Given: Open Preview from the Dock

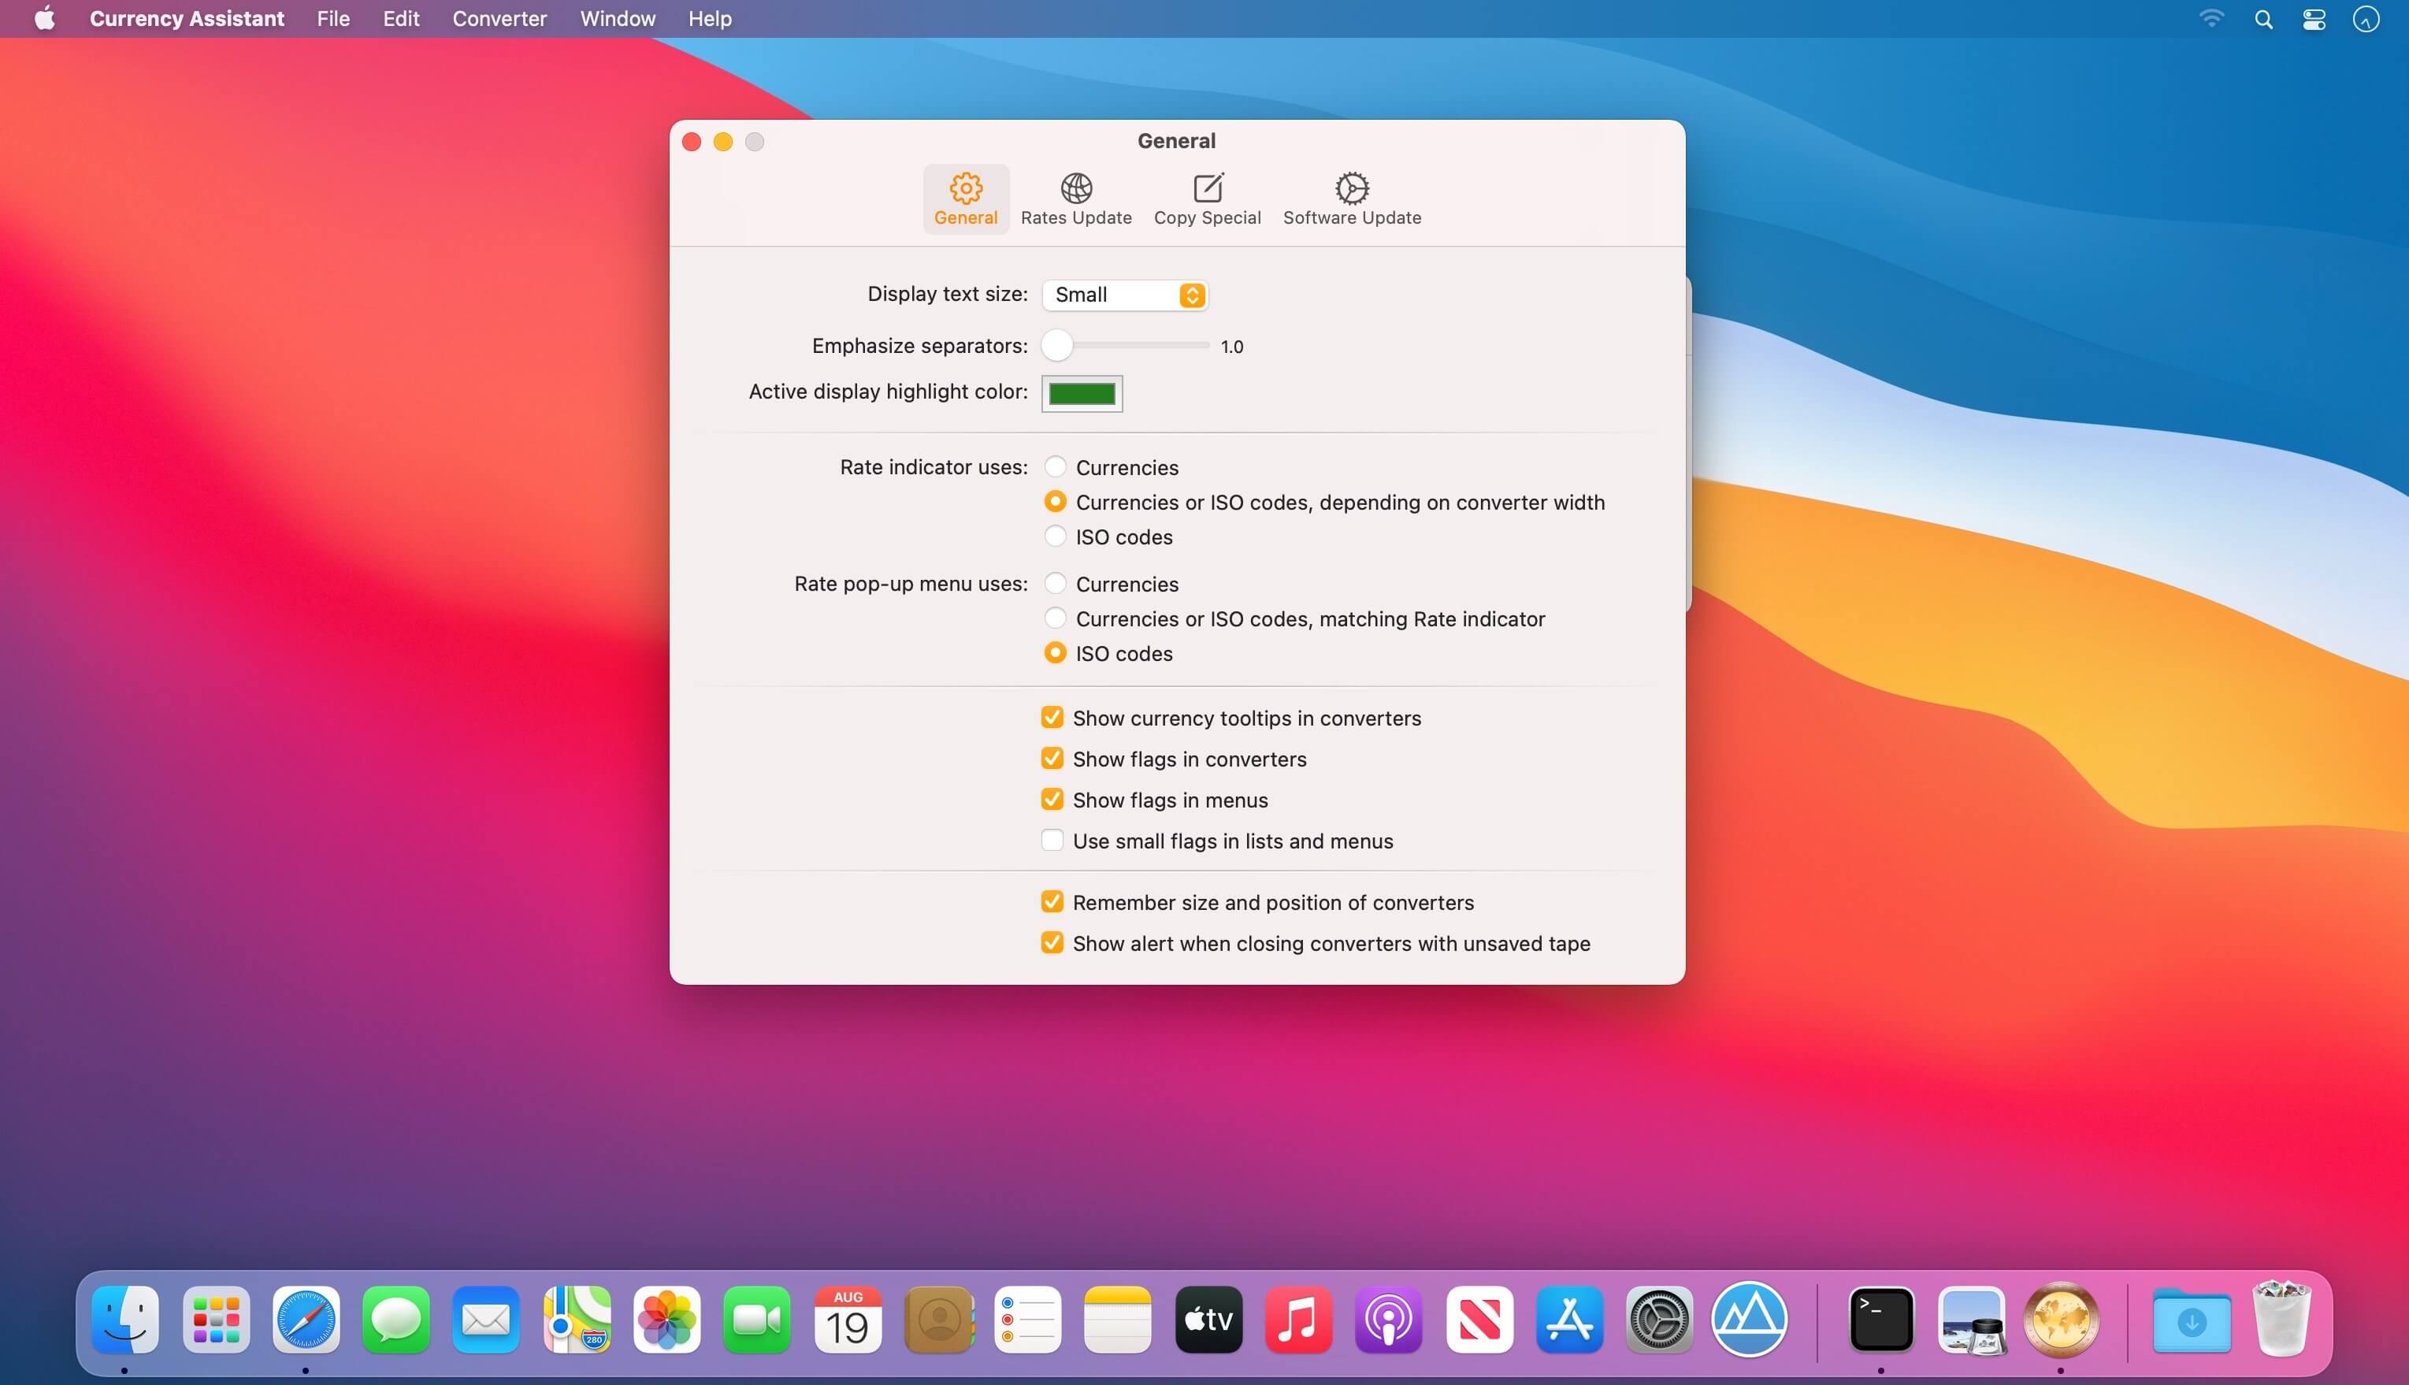Looking at the screenshot, I should (1972, 1320).
